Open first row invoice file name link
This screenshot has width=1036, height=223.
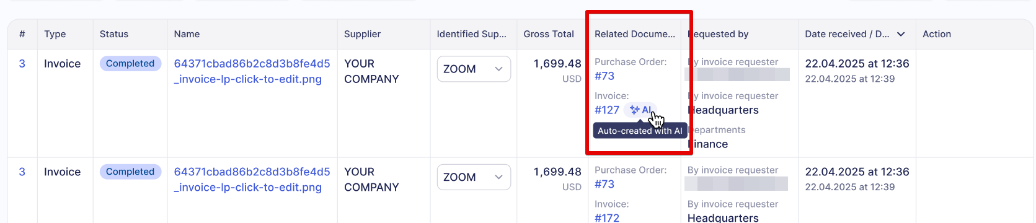pos(252,71)
